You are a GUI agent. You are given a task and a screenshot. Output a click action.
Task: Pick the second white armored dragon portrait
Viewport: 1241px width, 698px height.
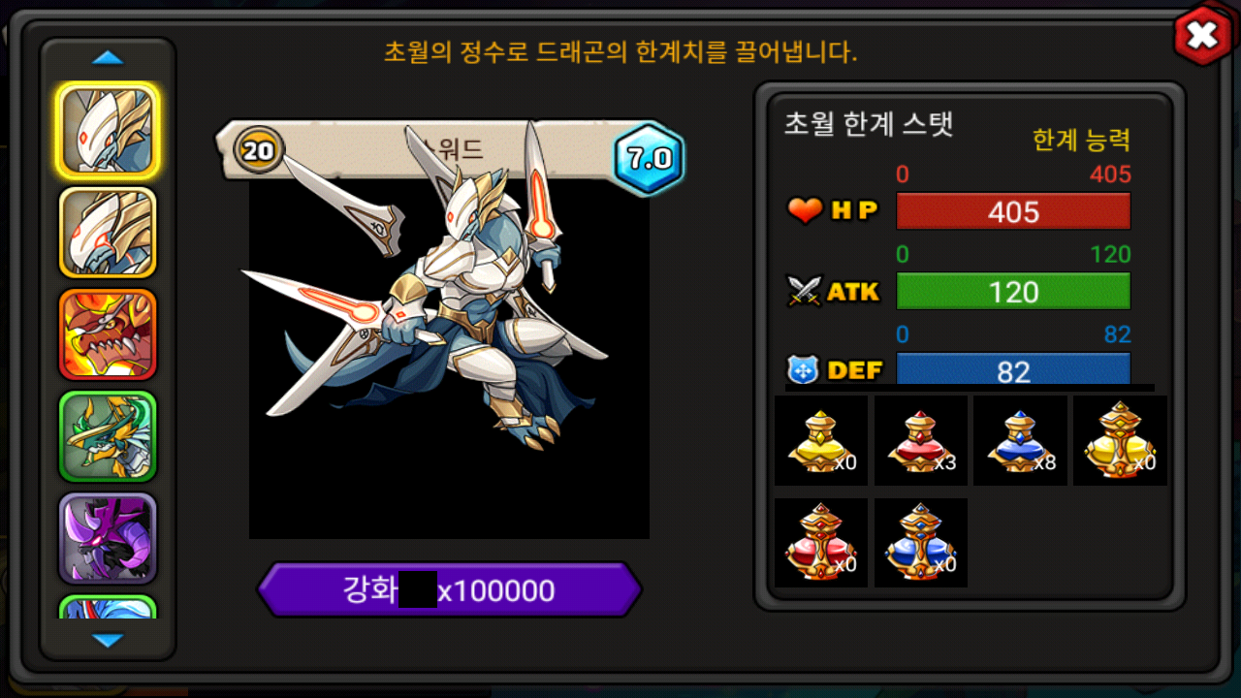(x=108, y=233)
